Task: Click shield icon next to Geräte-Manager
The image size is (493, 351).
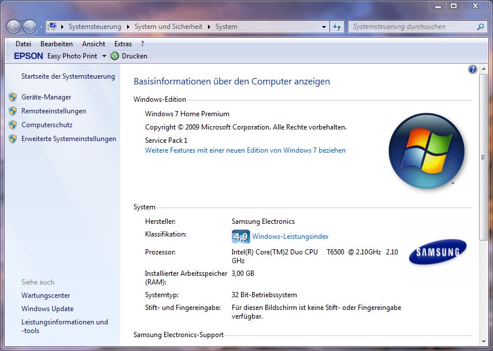Action: point(13,97)
